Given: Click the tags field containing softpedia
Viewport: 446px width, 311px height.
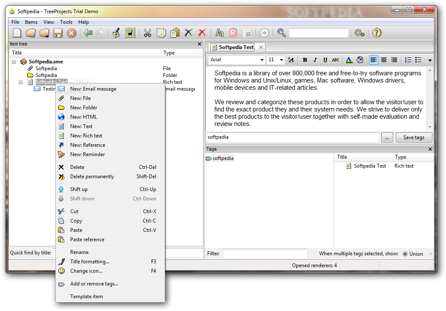Looking at the screenshot, I should click(292, 137).
